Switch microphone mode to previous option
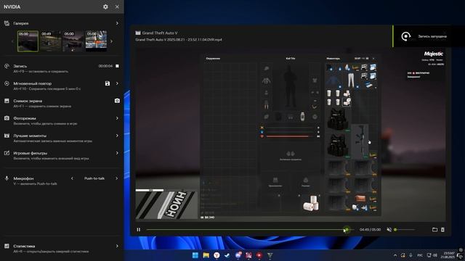The width and height of the screenshot is (465, 261). [72, 178]
